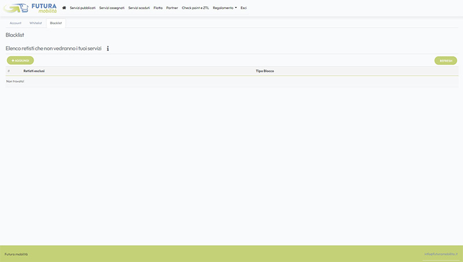Open the Partner page

(x=172, y=8)
